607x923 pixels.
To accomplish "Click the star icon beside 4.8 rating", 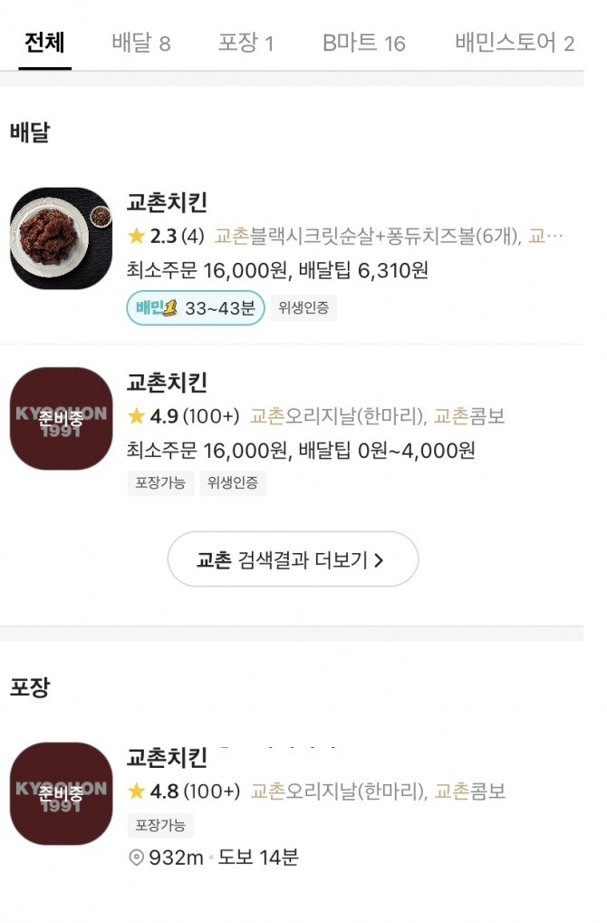I will pos(137,792).
